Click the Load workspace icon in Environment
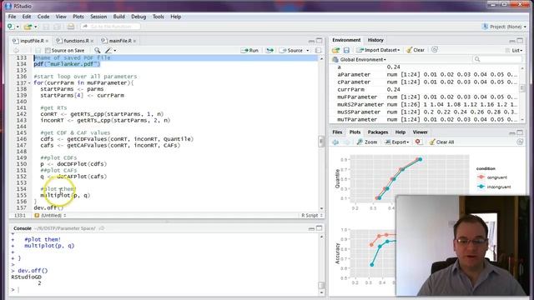 pyautogui.click(x=336, y=50)
